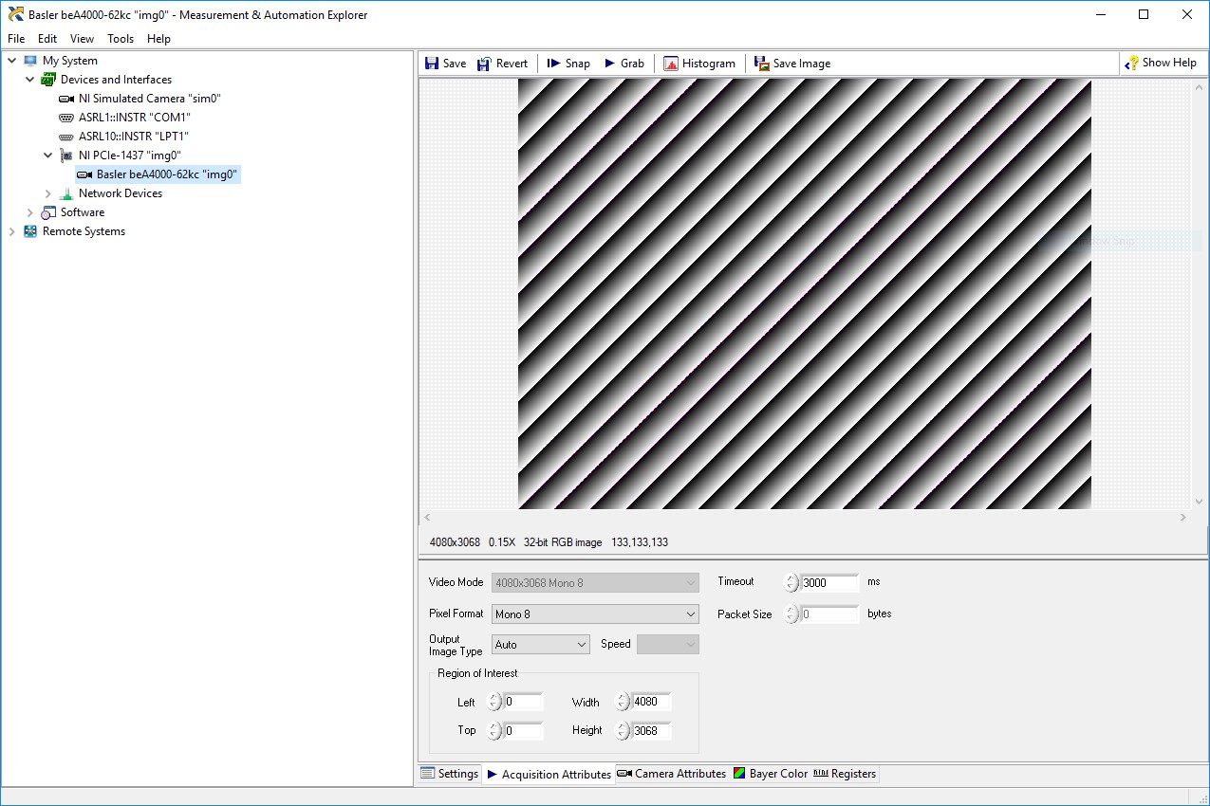Open the Video Mode dropdown

(x=595, y=582)
